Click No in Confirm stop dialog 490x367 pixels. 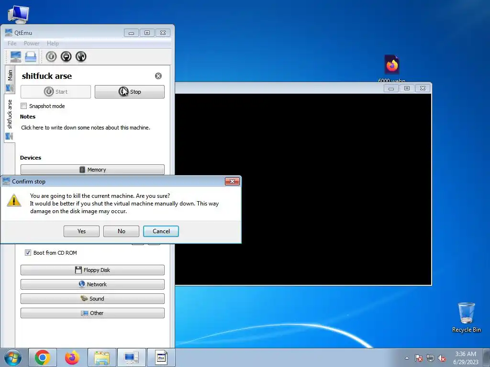121,231
